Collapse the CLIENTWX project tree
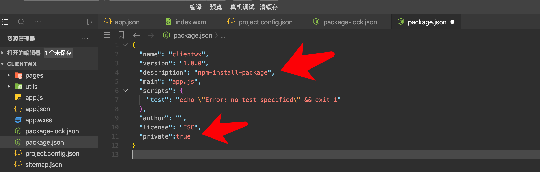540x172 pixels. pos(3,64)
